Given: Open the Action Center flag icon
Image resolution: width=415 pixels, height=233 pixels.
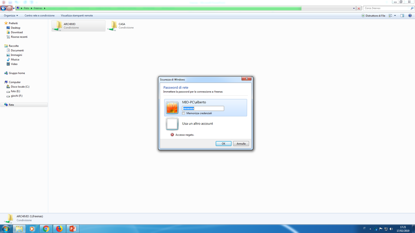Looking at the screenshot, I should click(x=381, y=229).
